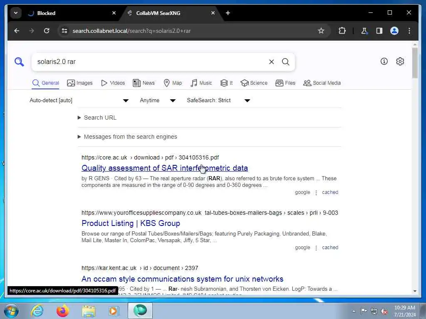Go back to the previous page
The image size is (426, 319).
(17, 31)
